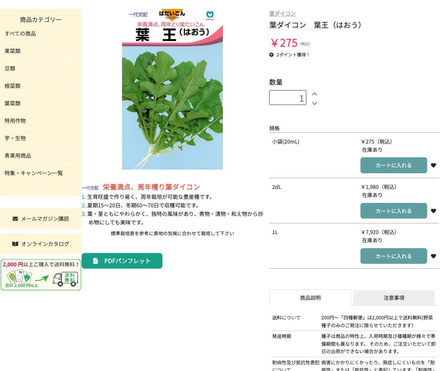This screenshot has width=445, height=371.
Task: Click the Marutane brand logo on packaging
Action: 211,15
